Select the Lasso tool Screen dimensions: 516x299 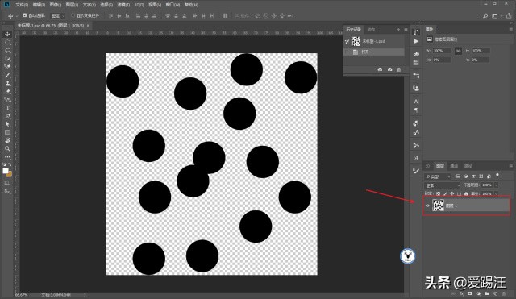click(x=7, y=51)
